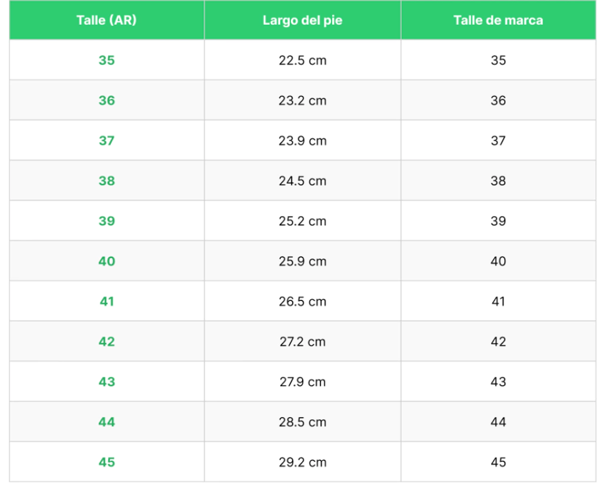Screen dimensions: 603x483
Task: Select green size 39 in Talle column
Action: 107,221
